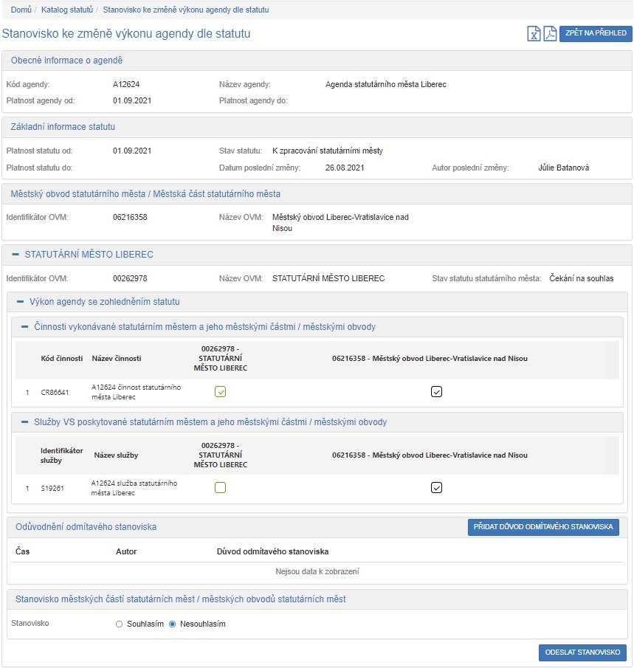Click the Obecné informace o agendě header
The height and width of the screenshot is (668, 634).
click(x=66, y=61)
